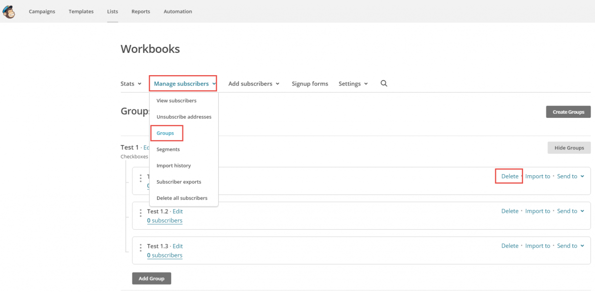
Task: Grab the drag handle for Test 1.3
Action: (x=141, y=247)
